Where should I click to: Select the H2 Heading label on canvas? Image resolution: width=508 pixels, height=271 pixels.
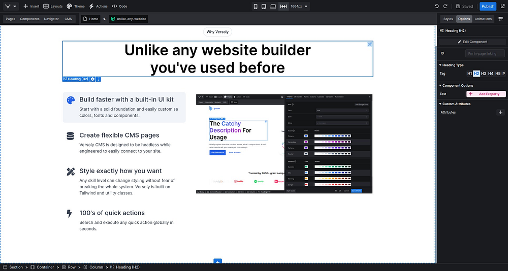pyautogui.click(x=76, y=79)
